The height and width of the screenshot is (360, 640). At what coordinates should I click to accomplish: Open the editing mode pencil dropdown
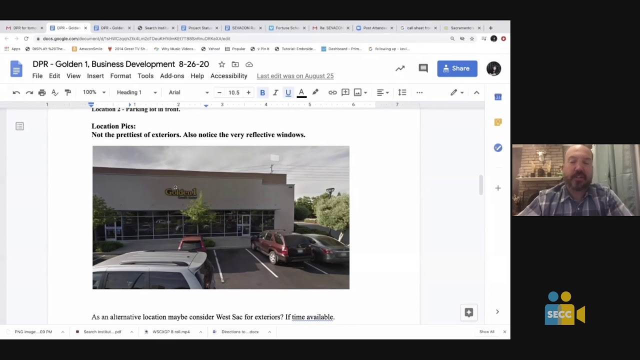click(x=457, y=92)
